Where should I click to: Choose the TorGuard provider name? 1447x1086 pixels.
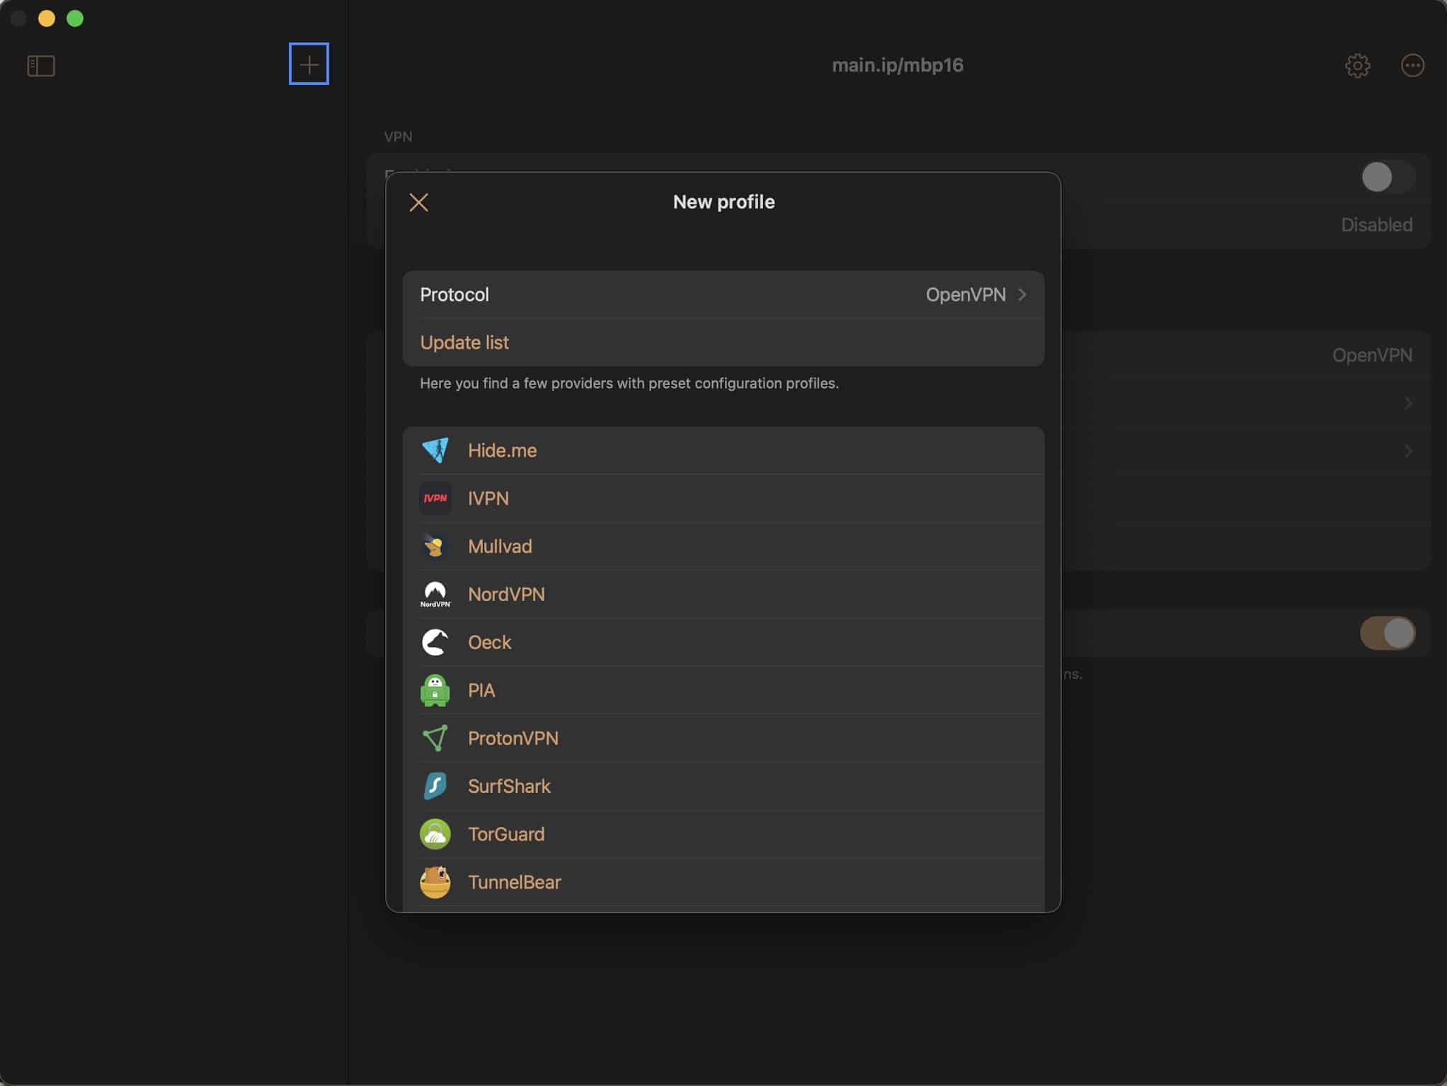[x=506, y=834]
